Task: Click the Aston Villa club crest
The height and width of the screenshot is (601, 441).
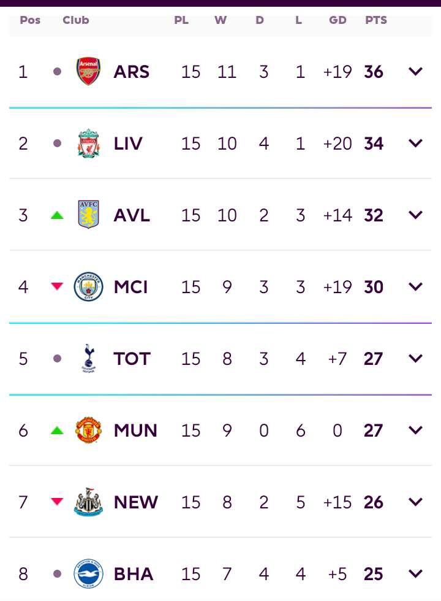Action: 88,215
